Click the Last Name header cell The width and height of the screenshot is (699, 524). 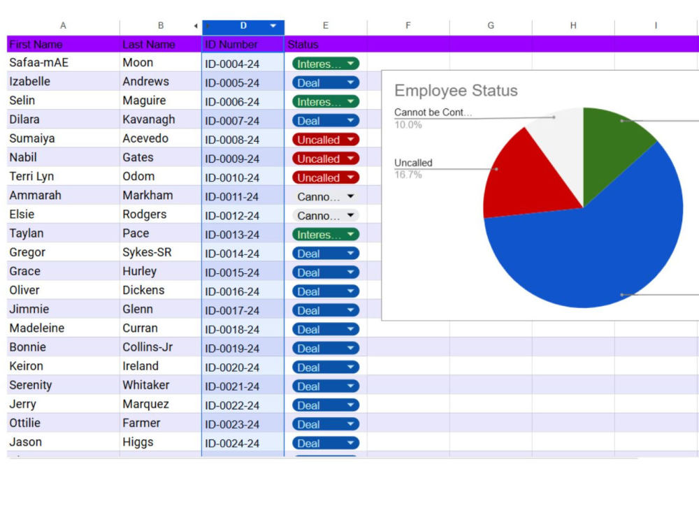(x=161, y=44)
